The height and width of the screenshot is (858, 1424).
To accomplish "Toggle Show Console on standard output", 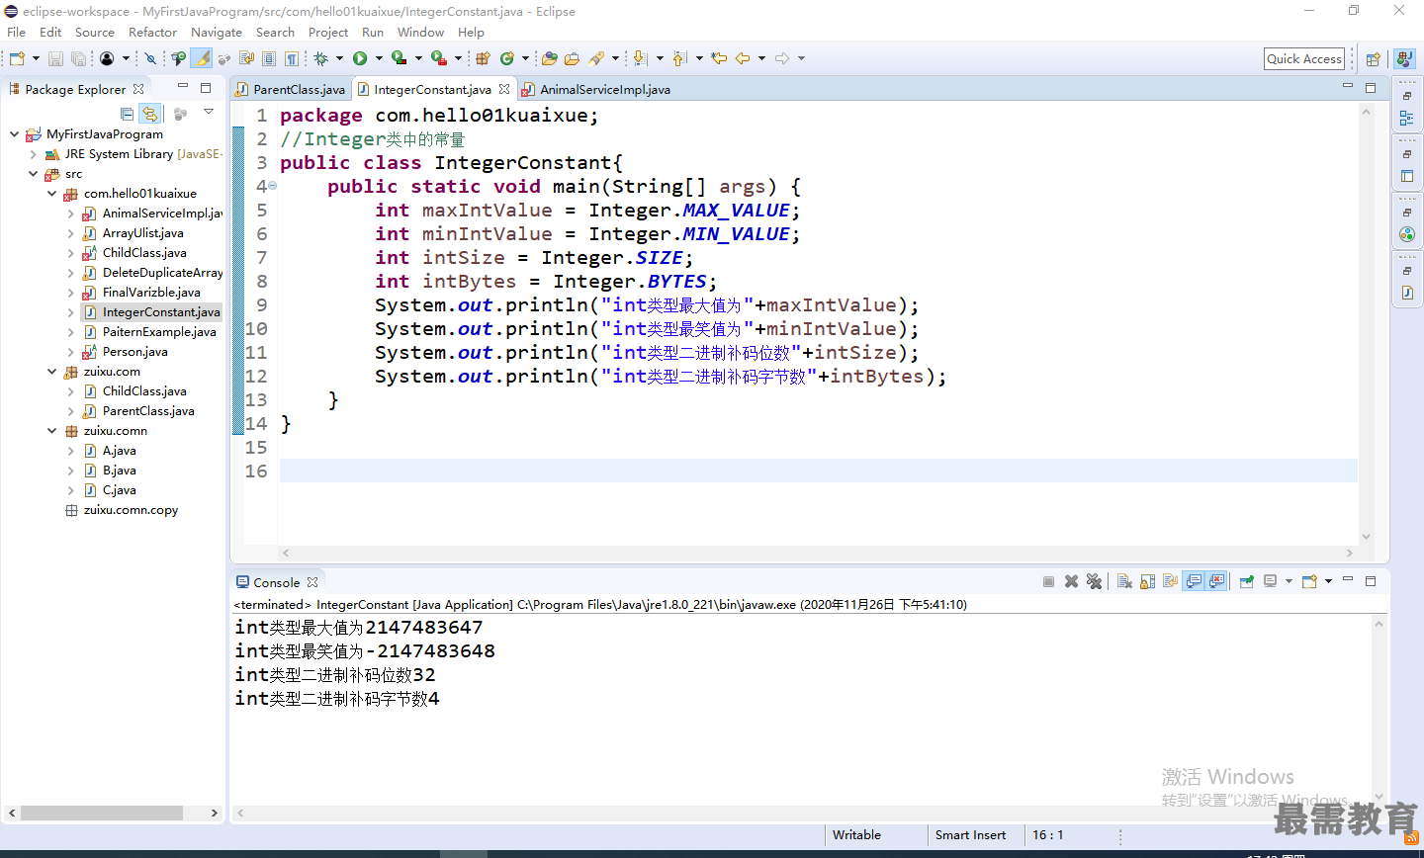I will point(1194,581).
